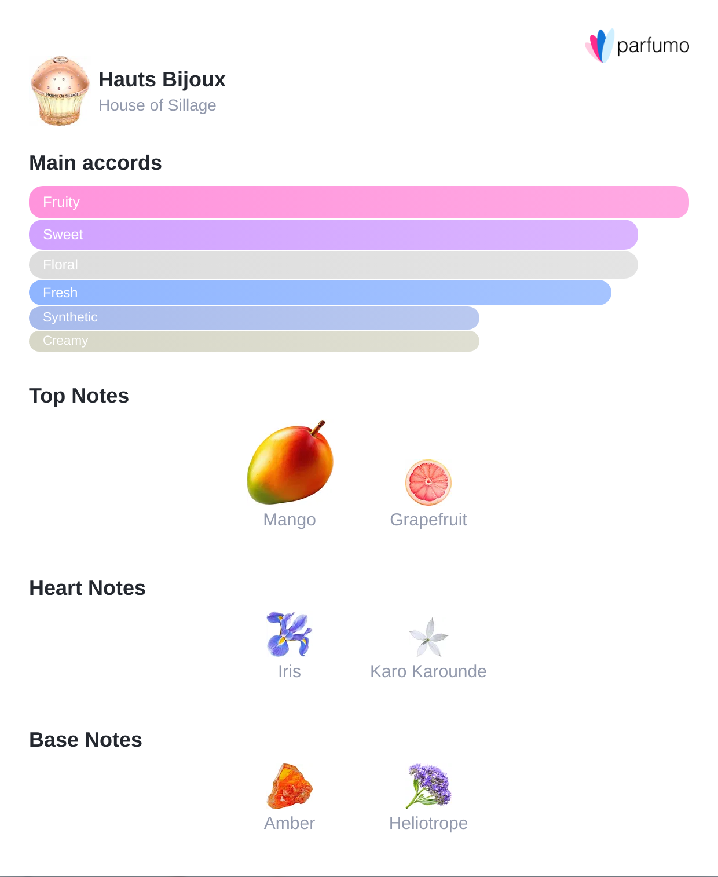
Task: Click the Grapefruit slice icon
Action: [428, 483]
